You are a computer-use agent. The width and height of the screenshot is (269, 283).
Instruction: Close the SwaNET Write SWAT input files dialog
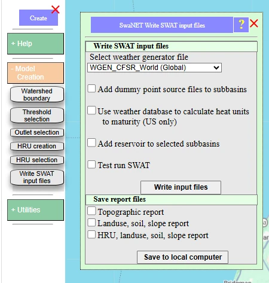coord(254,23)
